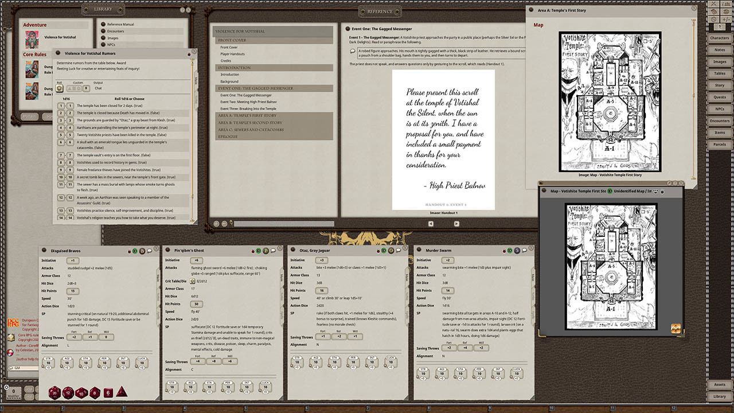Click the Modifier counter box near the chat
The height and width of the screenshot is (413, 734).
click(x=14, y=393)
